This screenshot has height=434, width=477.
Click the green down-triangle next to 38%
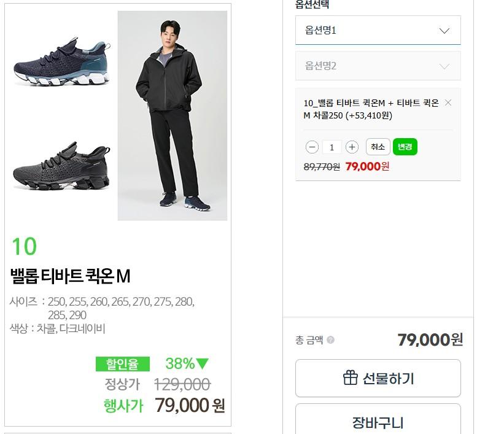click(x=203, y=364)
